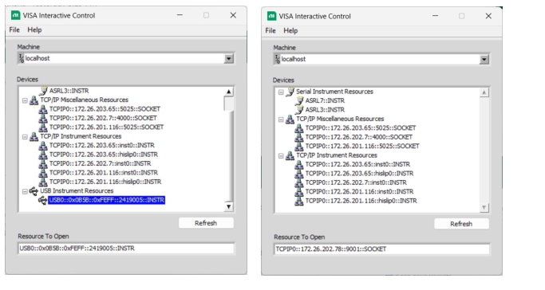545x290 pixels.
Task: Select TCPIP0::172.26.202.7::4000::SOCKET in left window
Action: pyautogui.click(x=103, y=118)
